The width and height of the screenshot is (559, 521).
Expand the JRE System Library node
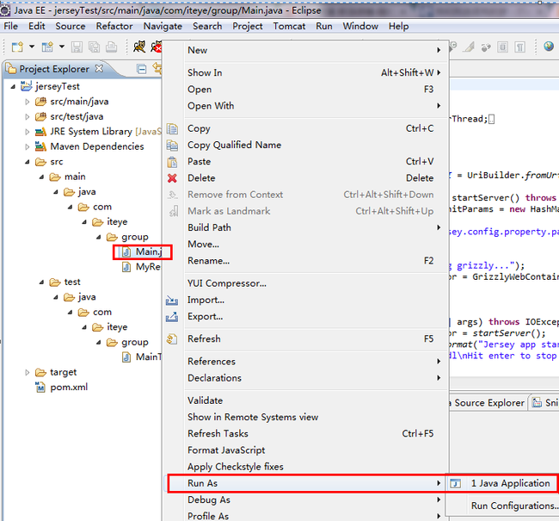28,132
